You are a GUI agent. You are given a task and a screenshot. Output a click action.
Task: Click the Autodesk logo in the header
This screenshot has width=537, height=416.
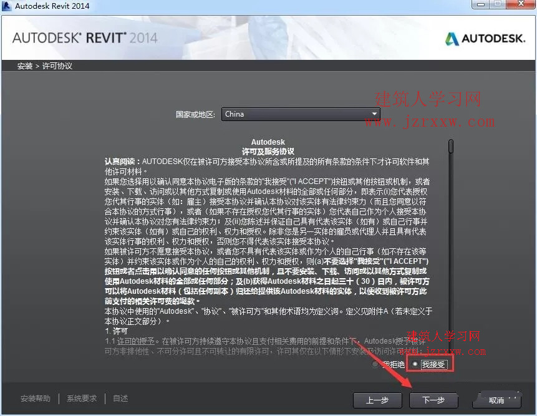[485, 38]
